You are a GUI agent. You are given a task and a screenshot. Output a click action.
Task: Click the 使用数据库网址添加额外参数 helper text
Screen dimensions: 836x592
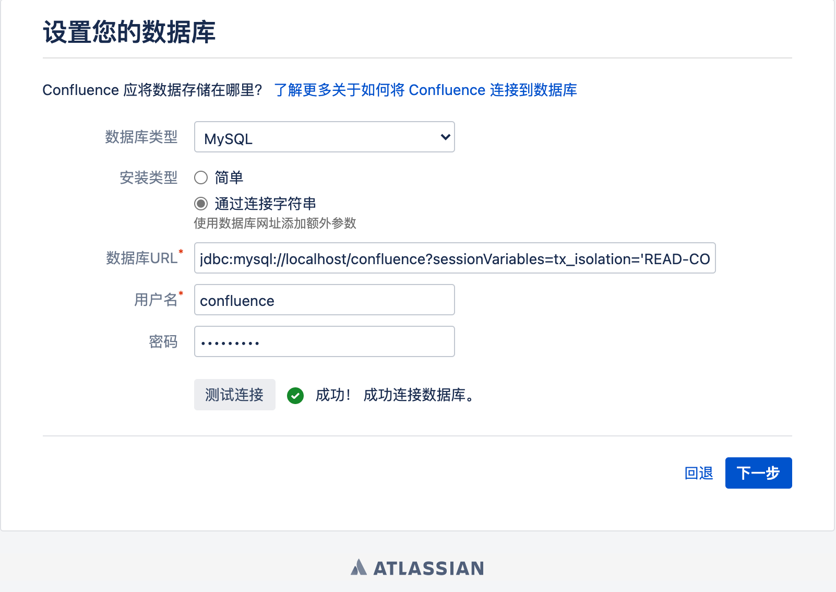coord(275,223)
